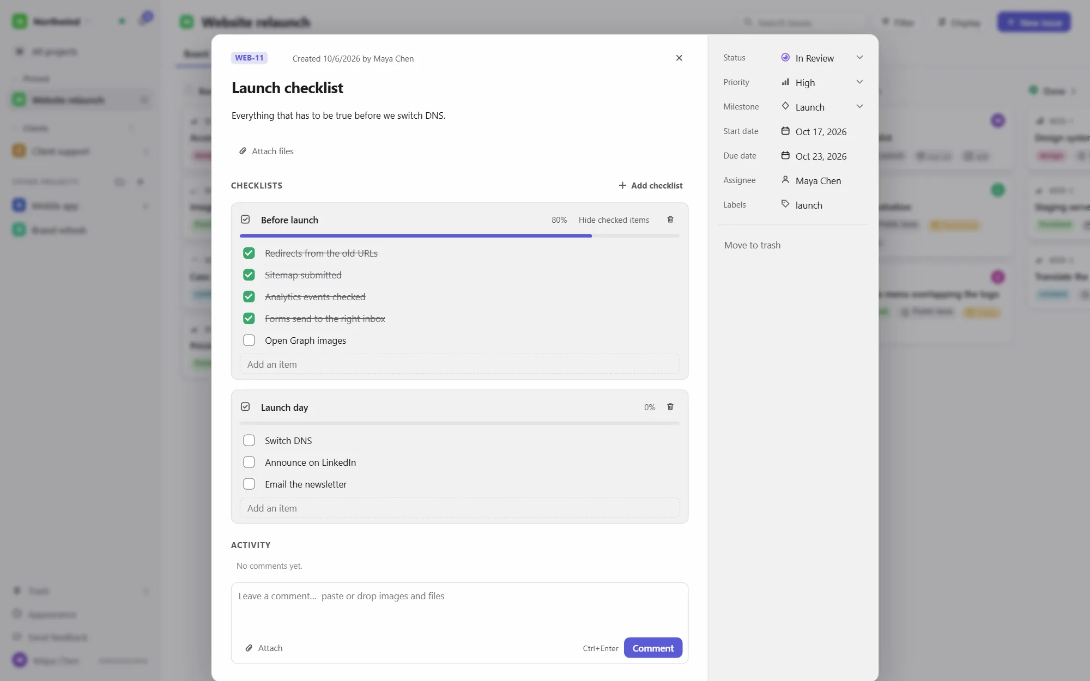Change the In Review status value
The image size is (1090, 681).
(x=814, y=58)
